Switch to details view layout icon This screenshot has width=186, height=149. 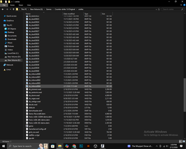tap(180, 142)
